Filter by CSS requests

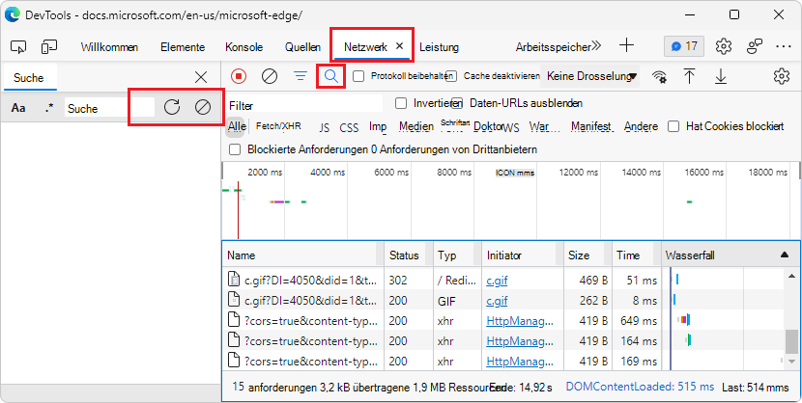350,127
